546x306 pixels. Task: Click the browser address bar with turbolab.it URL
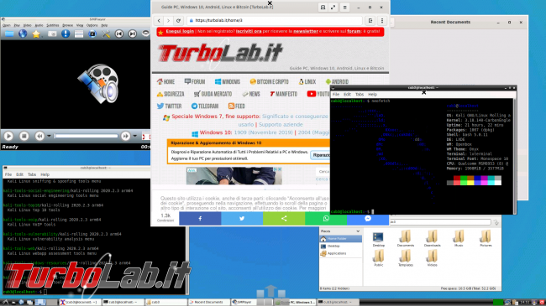275,20
